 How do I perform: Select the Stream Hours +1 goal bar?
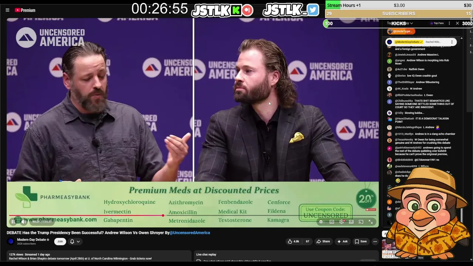point(399,5)
